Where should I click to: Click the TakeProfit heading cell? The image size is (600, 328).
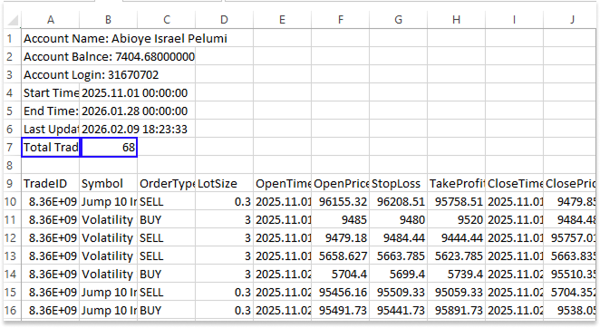tap(456, 184)
